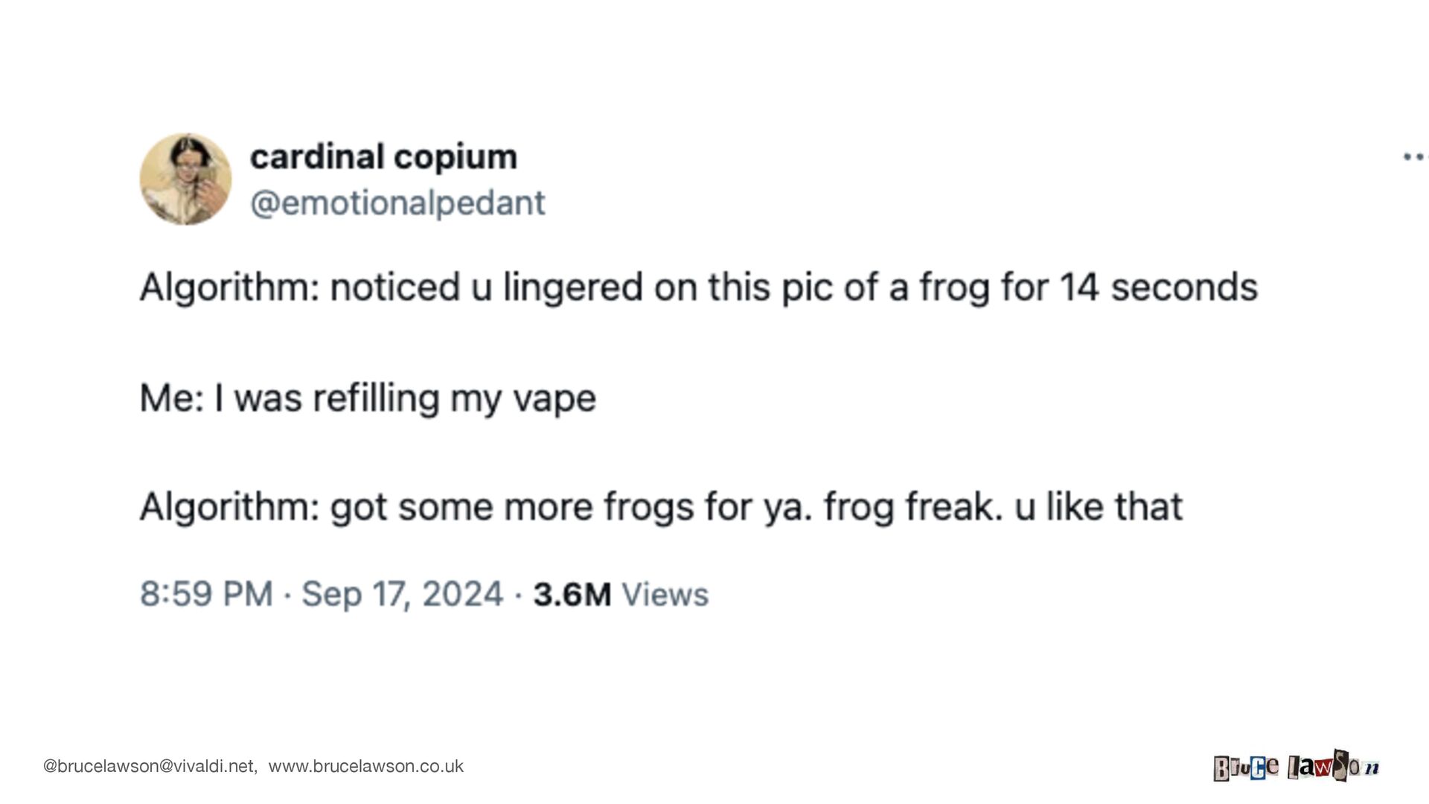Open the www.brucelawson.co.uk website link
Screen dimensions: 1429x804
pos(365,766)
